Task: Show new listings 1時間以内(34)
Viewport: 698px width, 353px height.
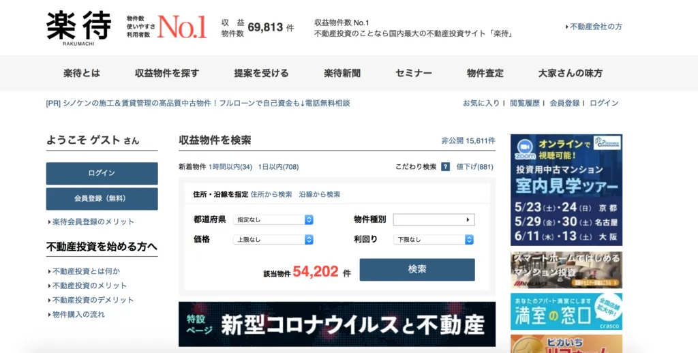Action: pos(230,167)
